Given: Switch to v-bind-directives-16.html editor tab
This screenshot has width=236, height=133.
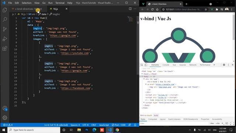Looking at the screenshot, I should (x=28, y=9).
